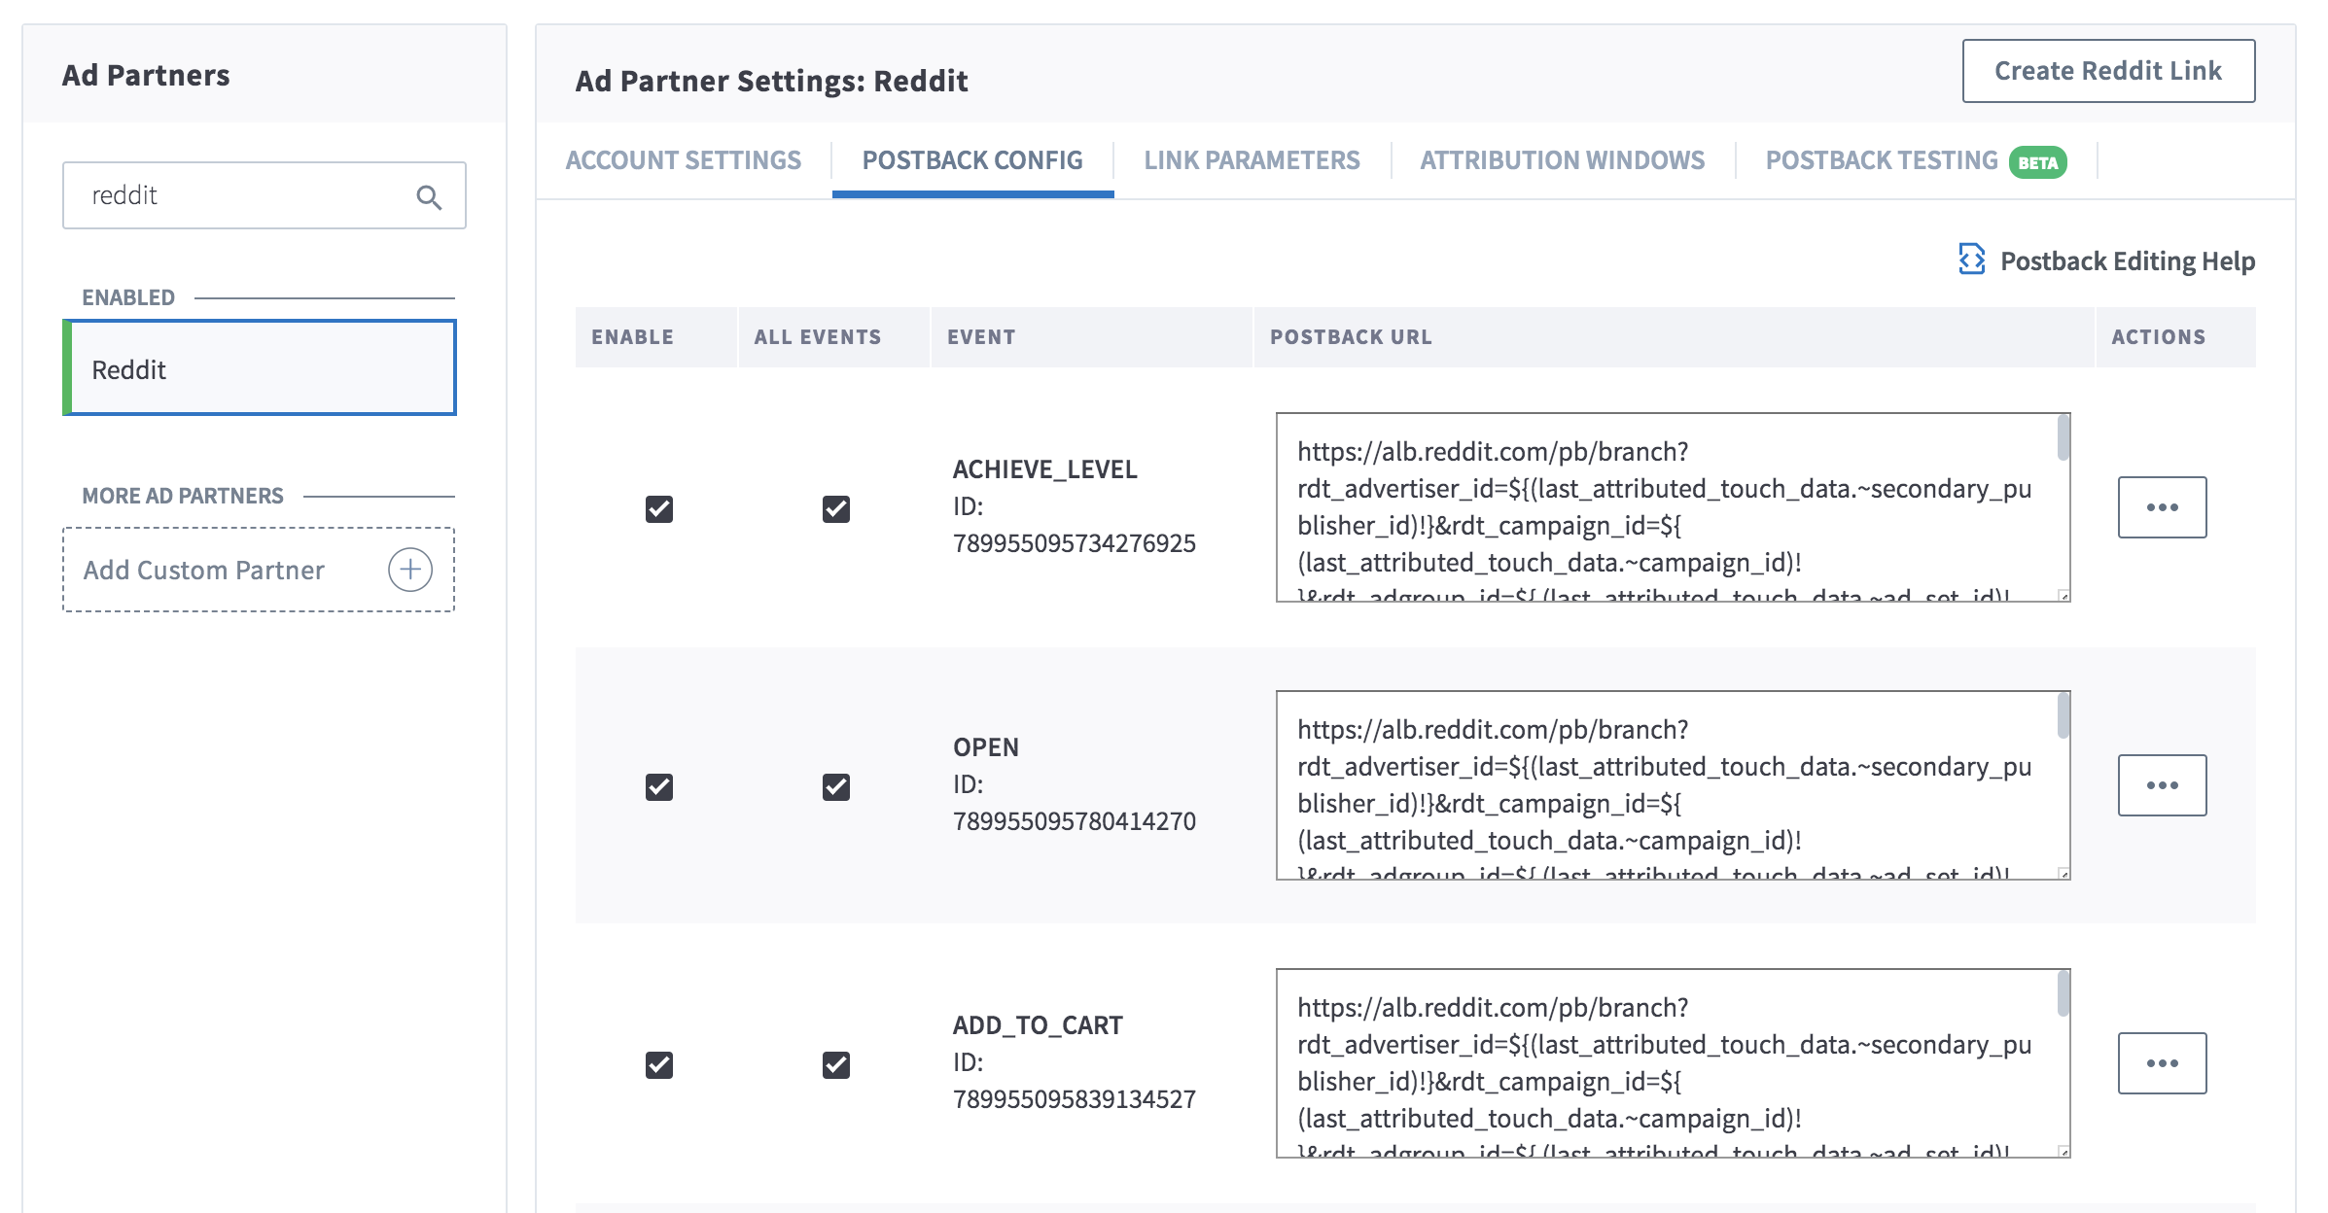Disable the ADD_TO_CART postback checkbox
This screenshot has height=1213, width=2328.
[x=659, y=1064]
